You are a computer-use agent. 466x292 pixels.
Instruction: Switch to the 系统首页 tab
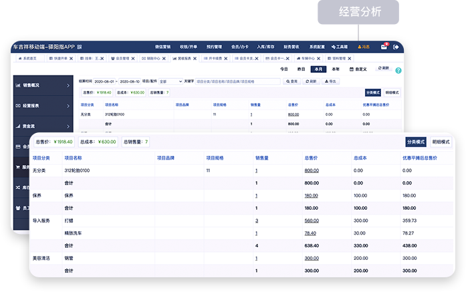(x=30, y=58)
